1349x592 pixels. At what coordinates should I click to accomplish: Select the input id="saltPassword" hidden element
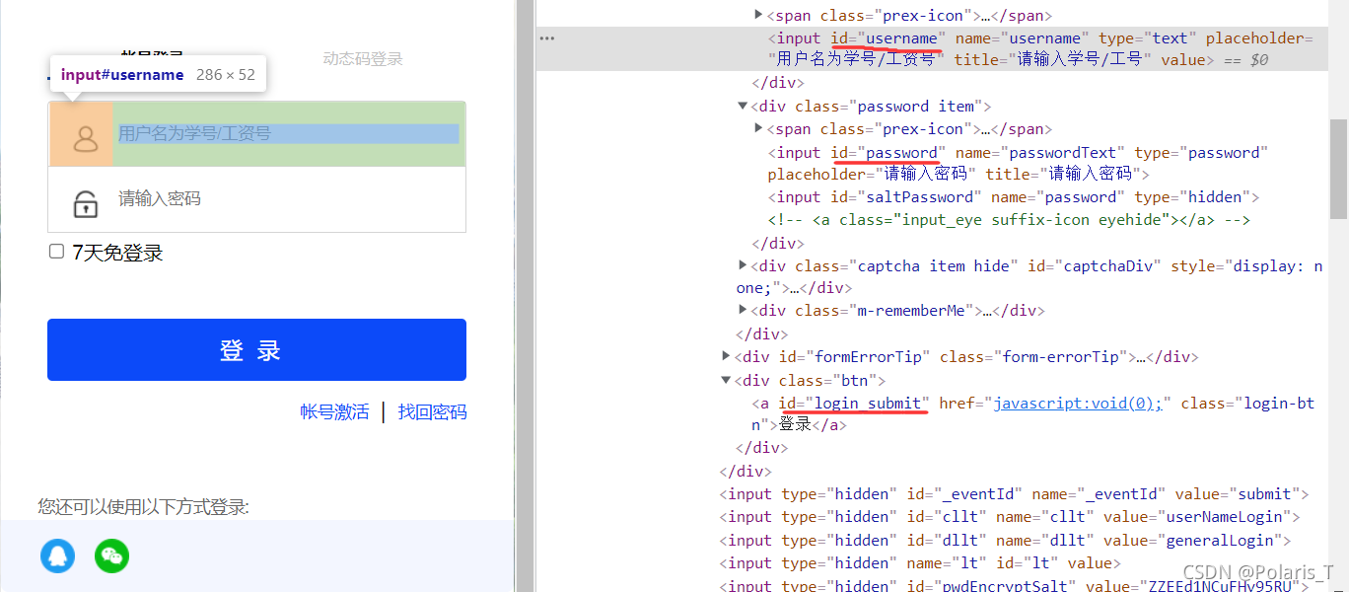[x=1014, y=197]
